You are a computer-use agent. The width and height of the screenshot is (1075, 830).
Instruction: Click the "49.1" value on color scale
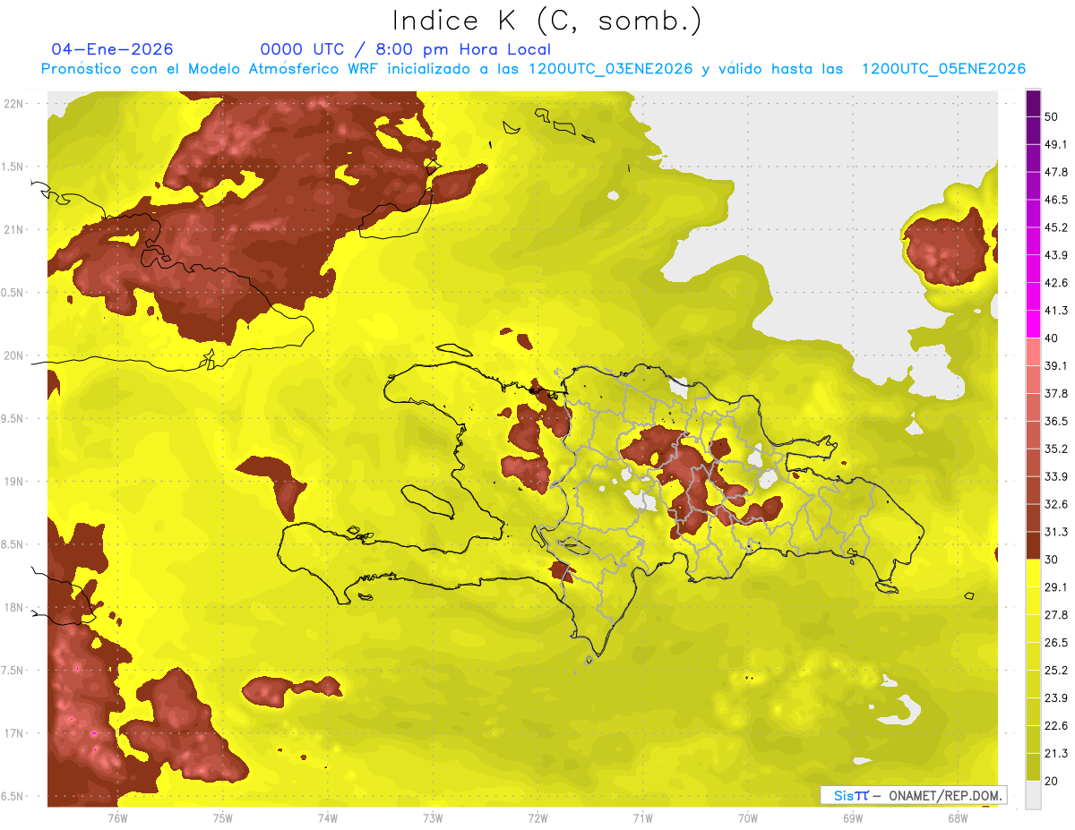pos(1057,144)
